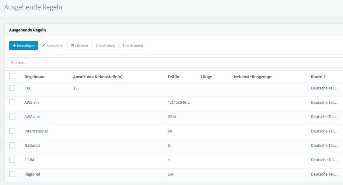Mark the National rule checkbox
The image size is (343, 185).
tap(12, 146)
